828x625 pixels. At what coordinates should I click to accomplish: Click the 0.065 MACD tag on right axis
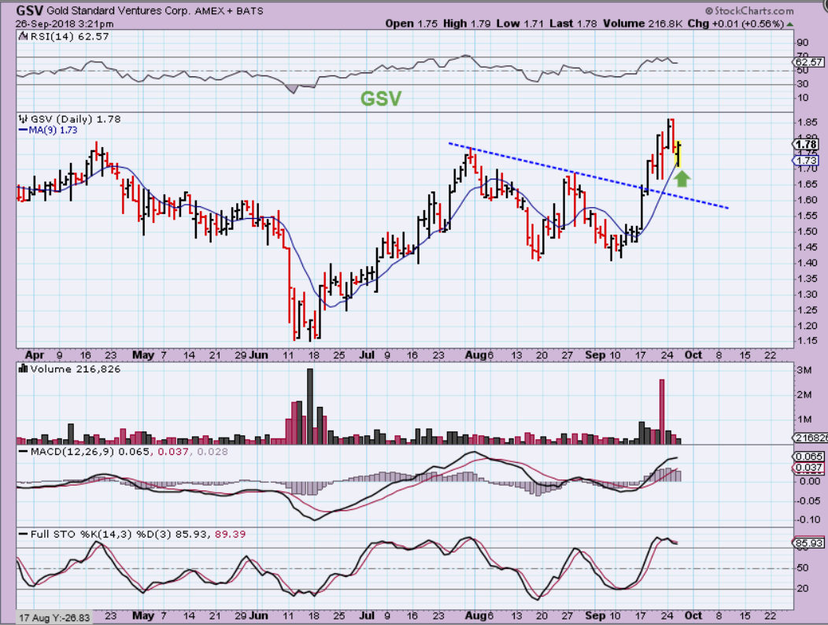(808, 457)
